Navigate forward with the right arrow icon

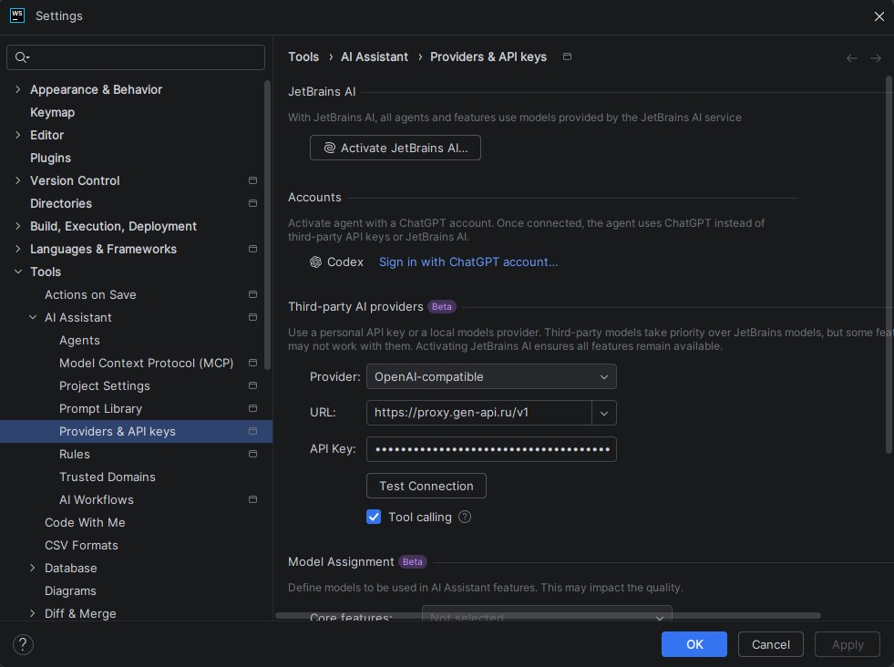876,57
